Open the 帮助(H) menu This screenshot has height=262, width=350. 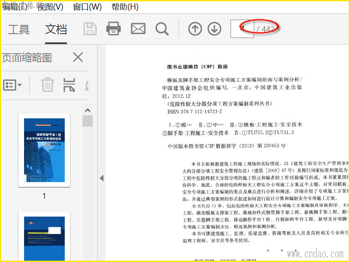point(125,7)
